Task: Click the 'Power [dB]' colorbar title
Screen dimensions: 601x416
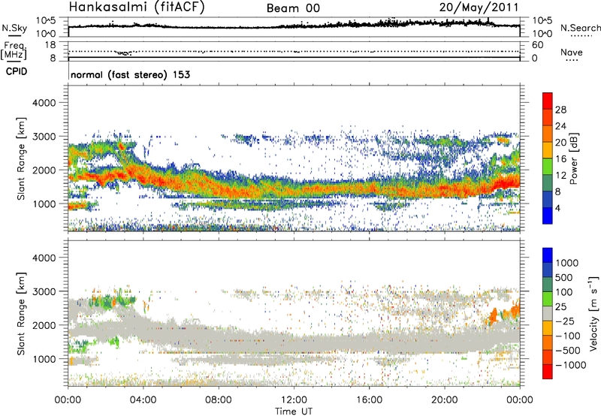Action: click(573, 158)
